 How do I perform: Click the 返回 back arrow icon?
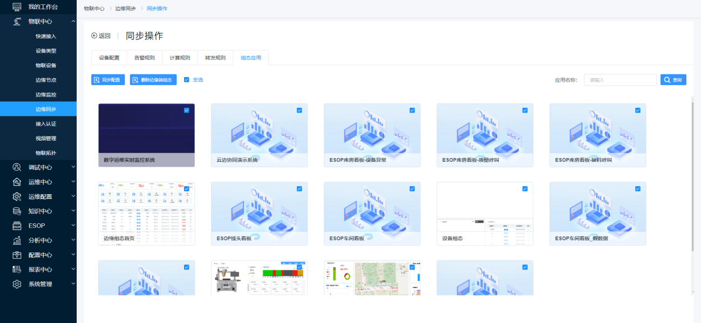click(x=94, y=36)
